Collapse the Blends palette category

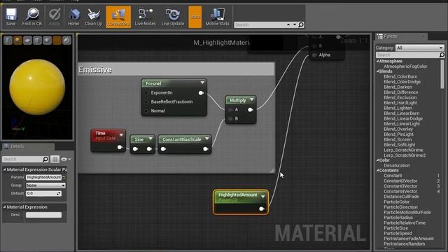[x=378, y=71]
